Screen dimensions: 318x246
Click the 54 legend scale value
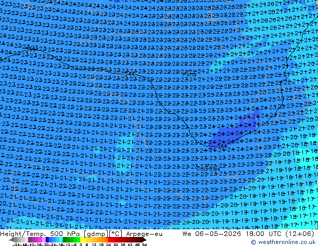[x=144, y=244]
